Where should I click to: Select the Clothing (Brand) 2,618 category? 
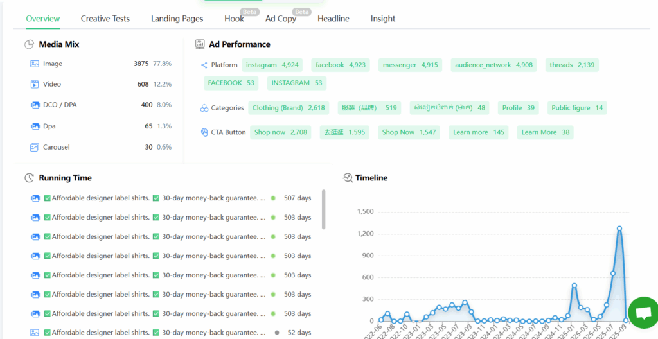289,108
